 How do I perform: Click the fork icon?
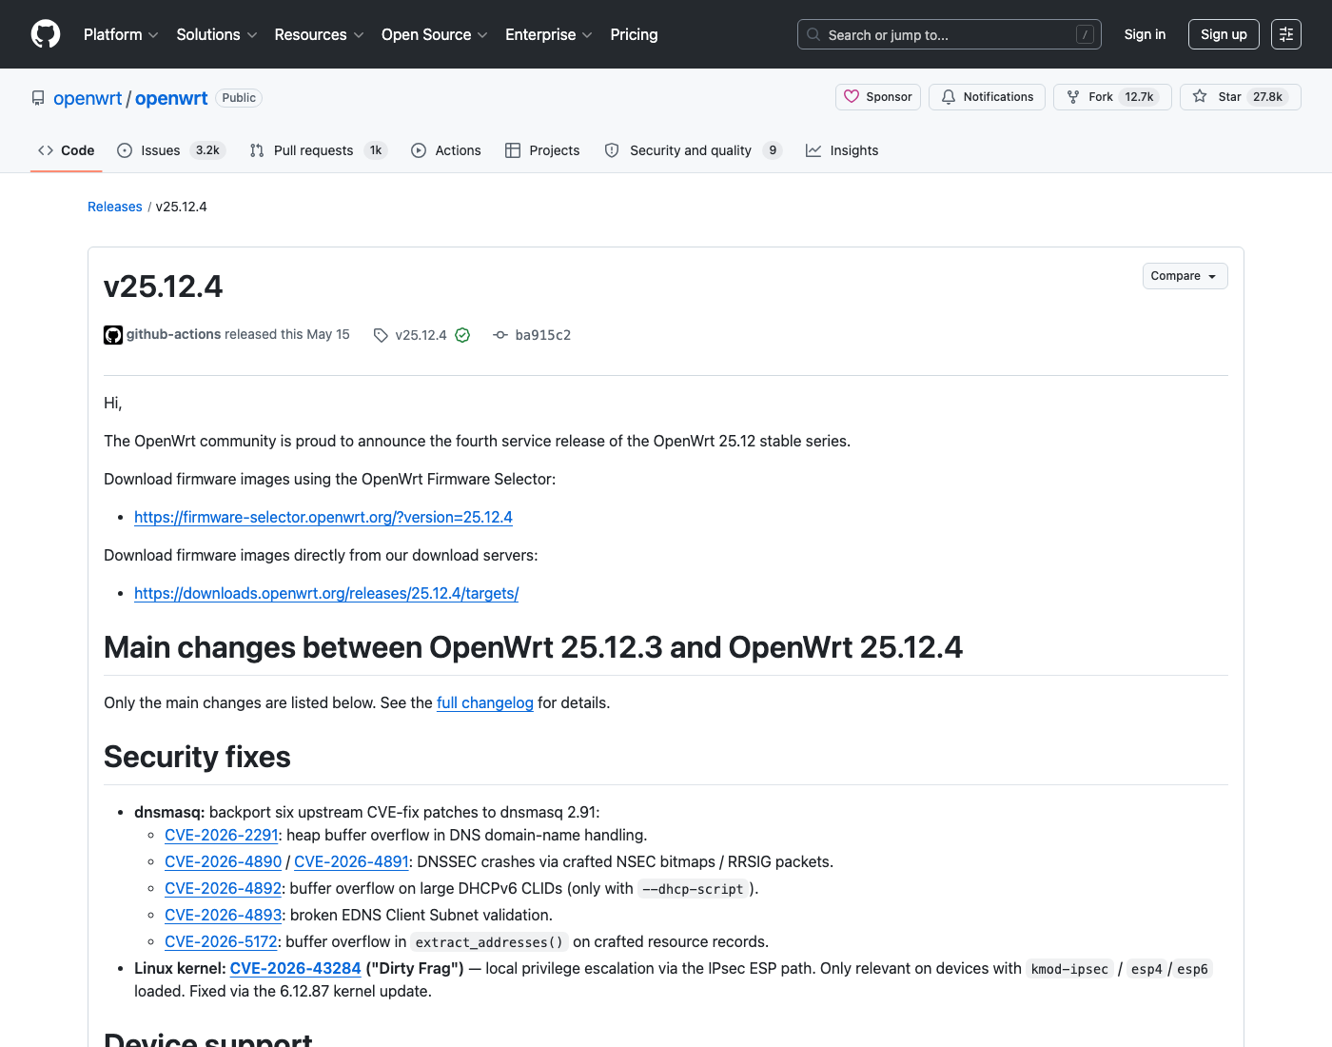point(1073,97)
